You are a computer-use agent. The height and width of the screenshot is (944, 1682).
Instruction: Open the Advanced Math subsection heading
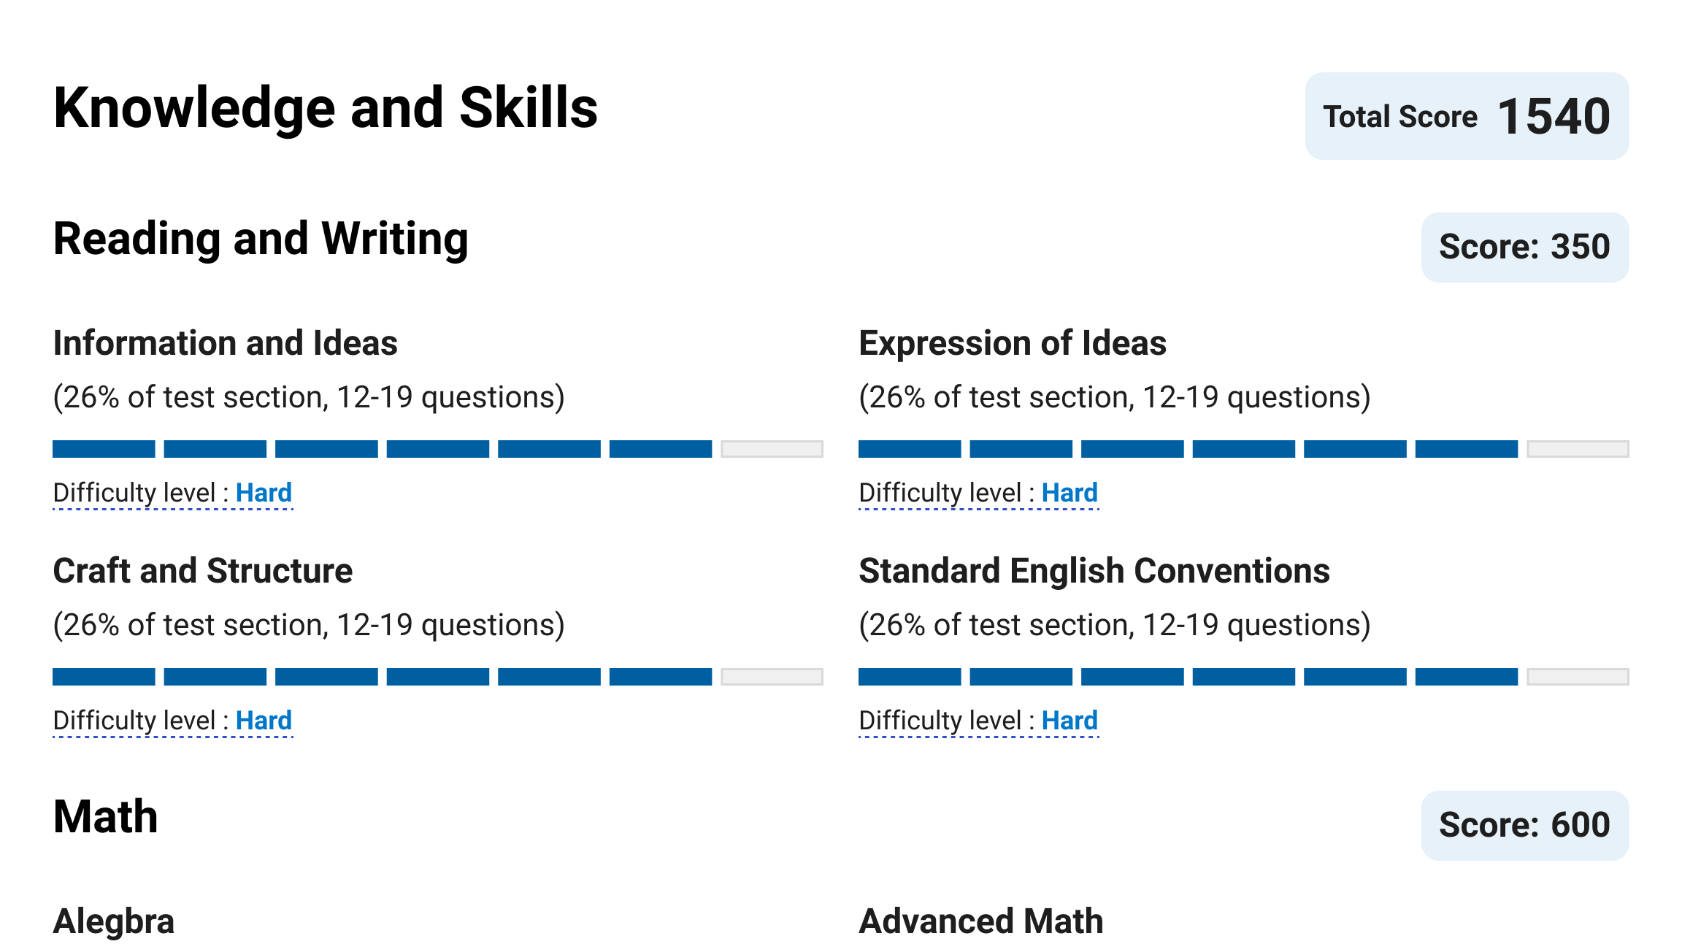(x=981, y=921)
